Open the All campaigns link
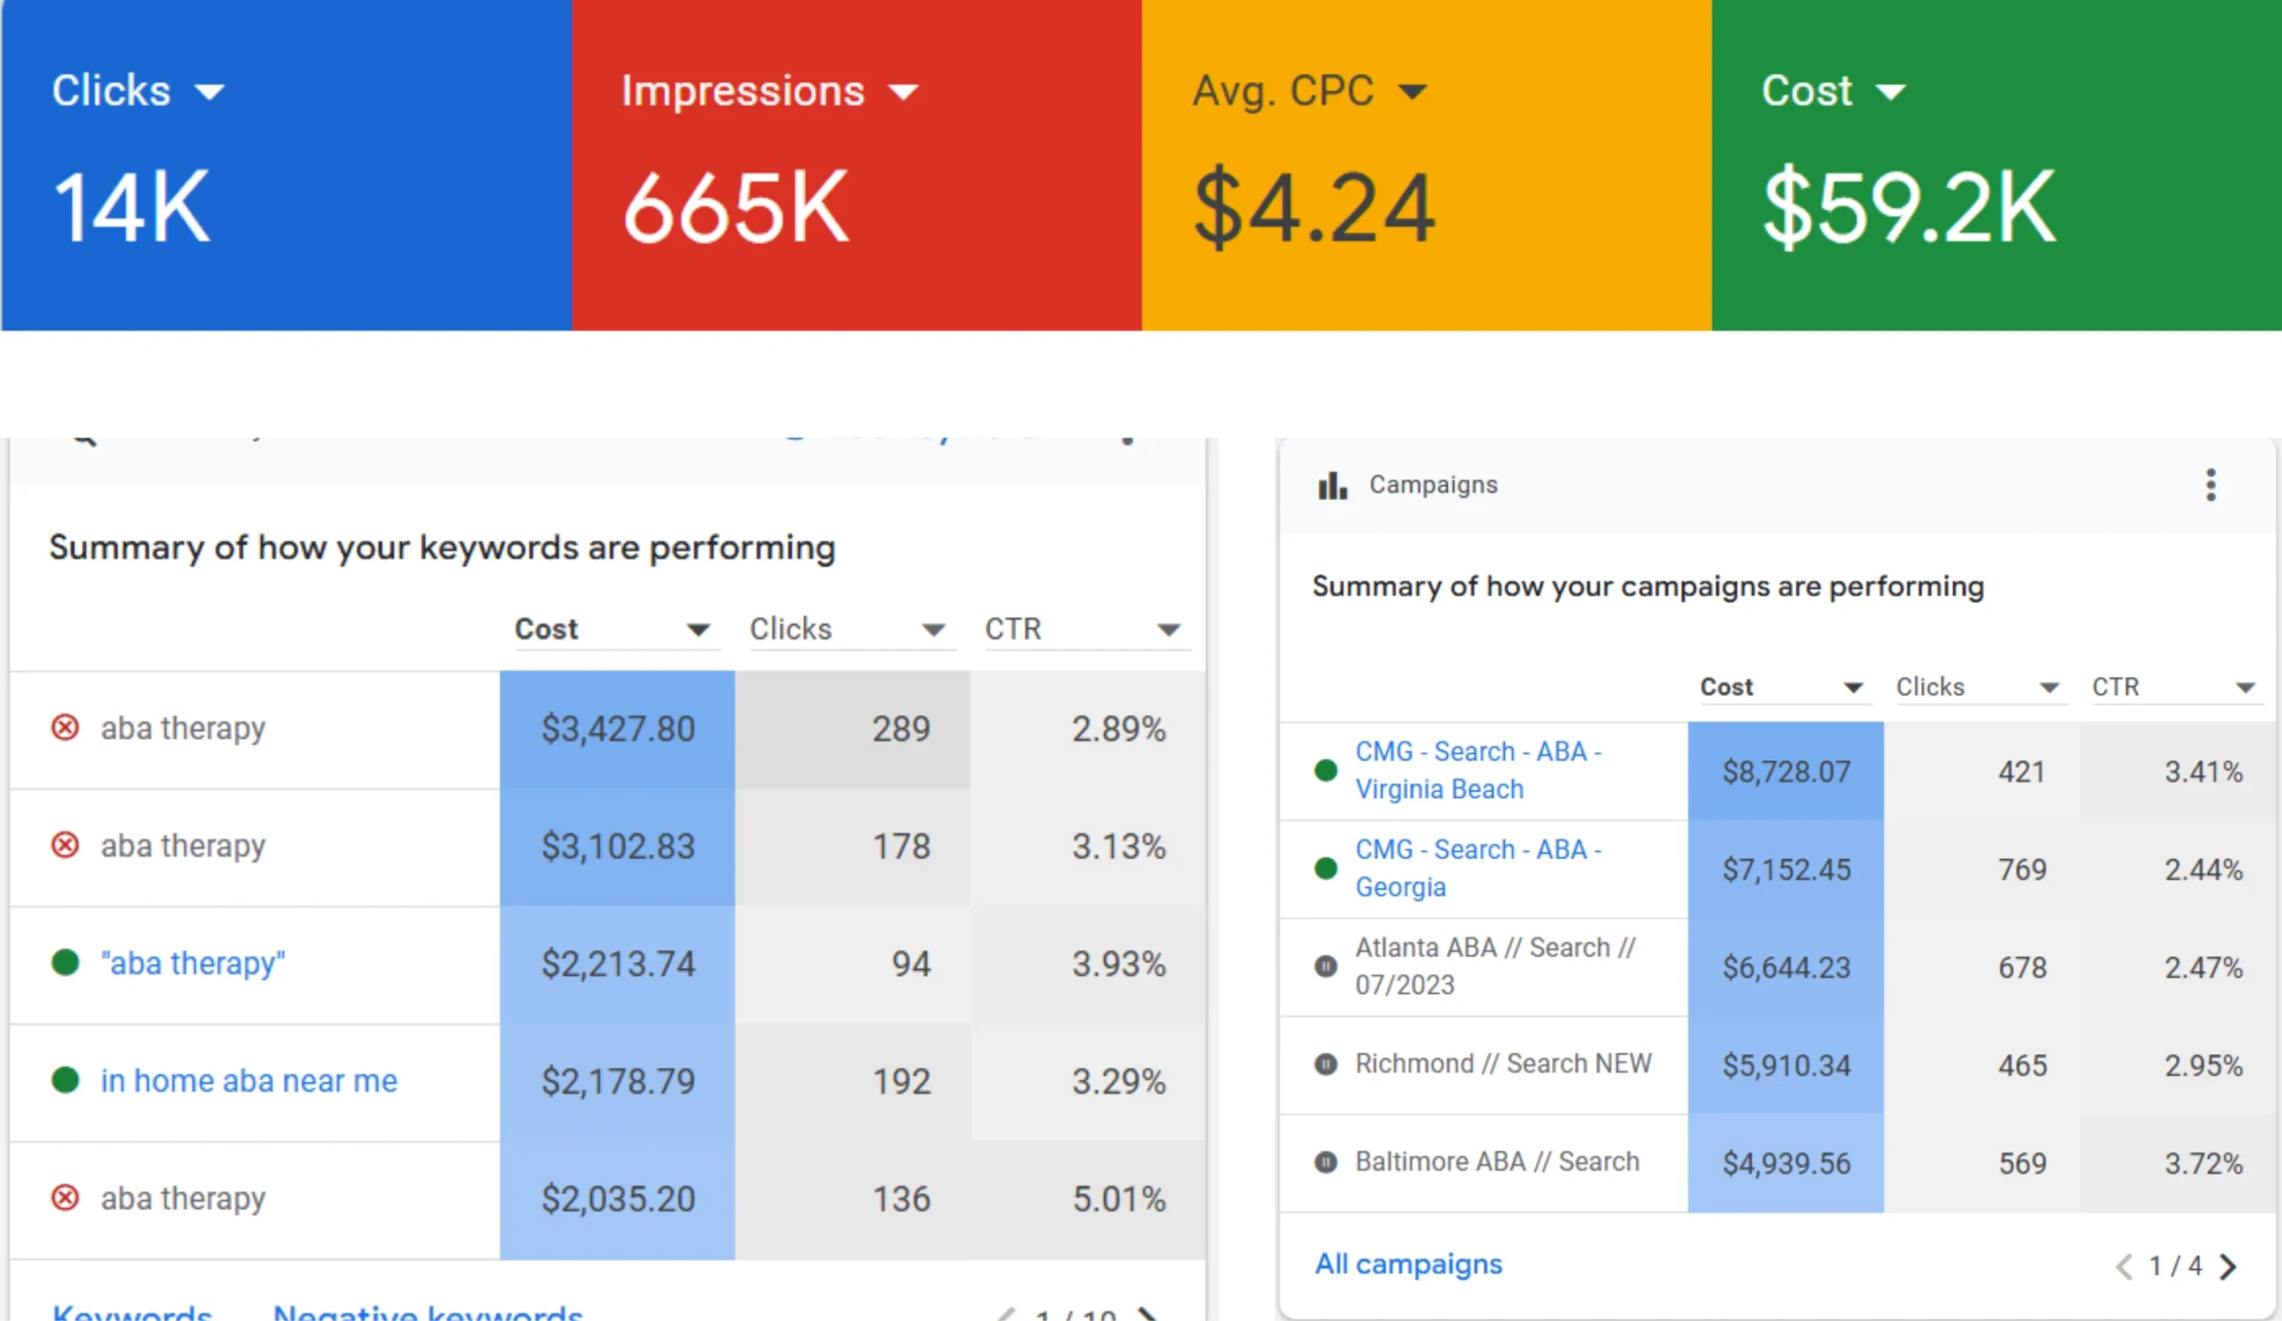Screen dimensions: 2282x1321 coord(1408,1264)
